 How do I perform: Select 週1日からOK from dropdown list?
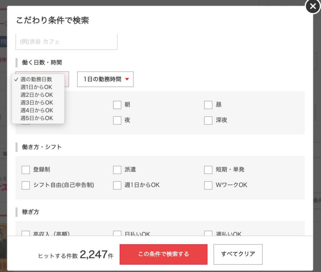click(x=36, y=87)
